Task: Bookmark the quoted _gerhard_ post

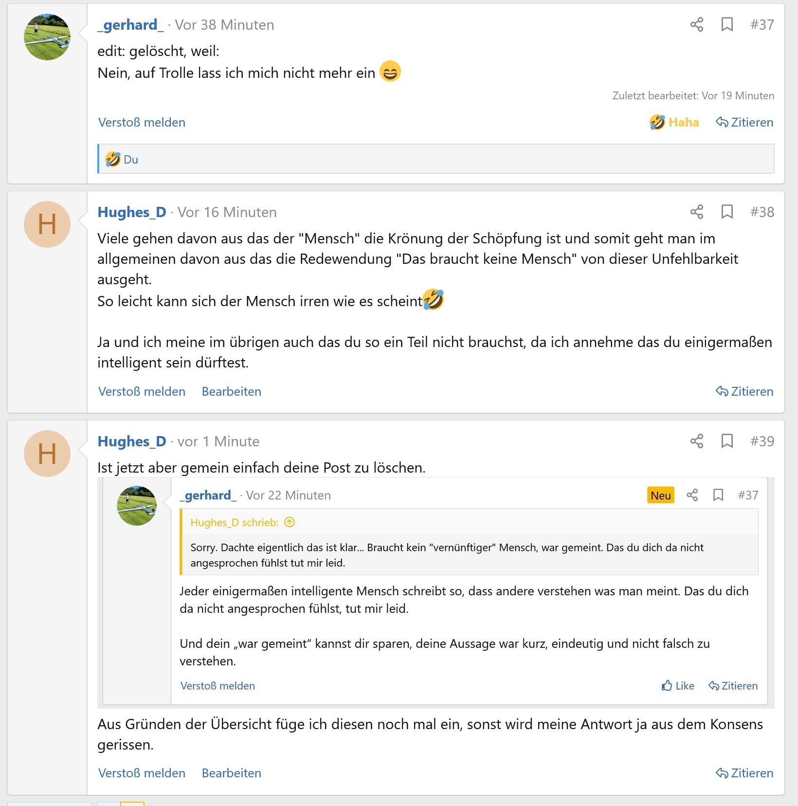Action: tap(718, 495)
